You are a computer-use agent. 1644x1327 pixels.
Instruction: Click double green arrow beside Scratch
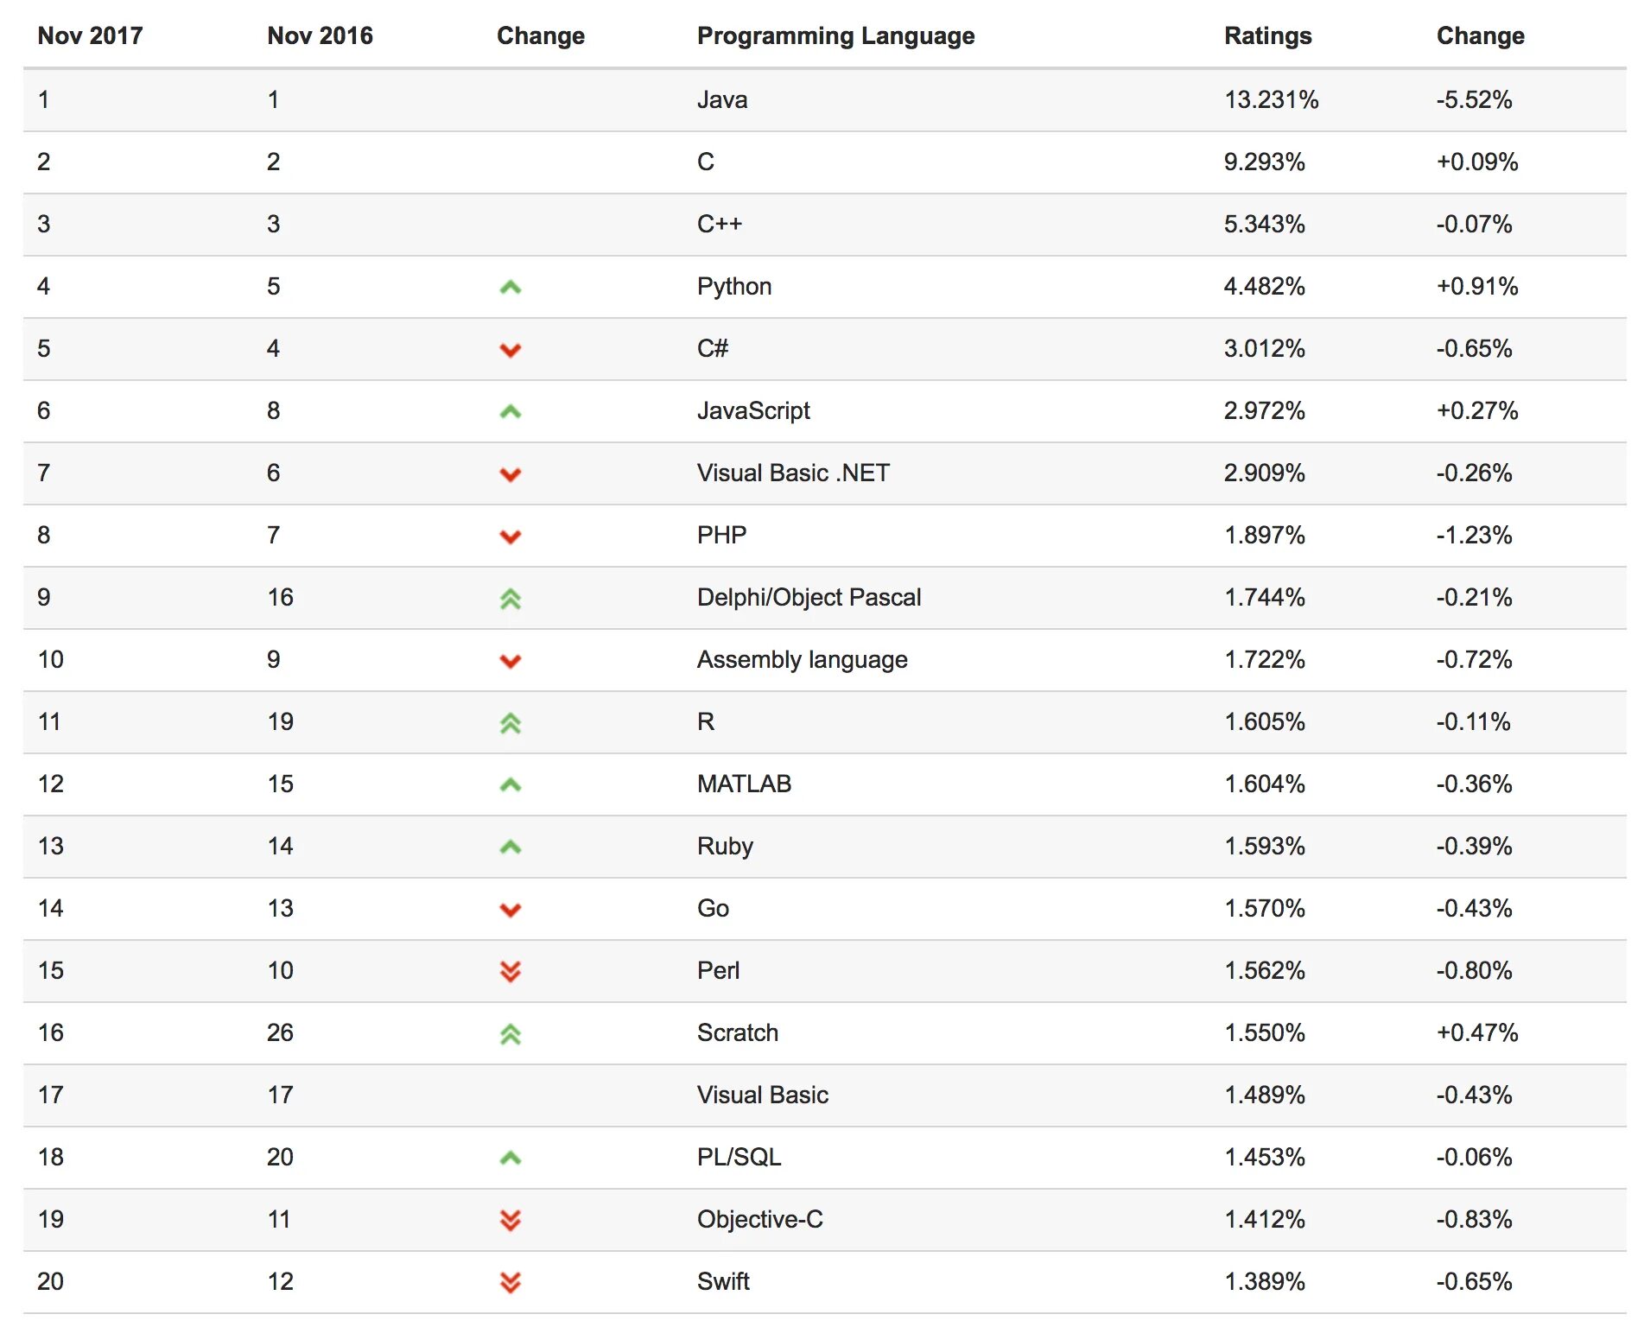pyautogui.click(x=511, y=1033)
